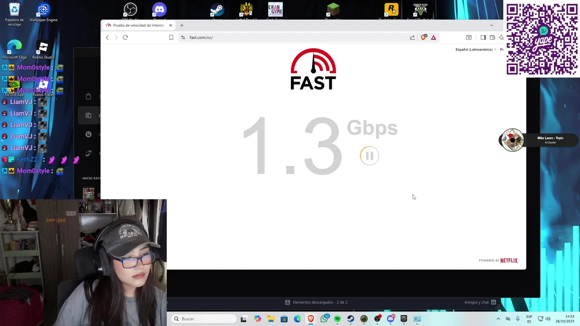Click the Netflix link in the footer

(508, 260)
